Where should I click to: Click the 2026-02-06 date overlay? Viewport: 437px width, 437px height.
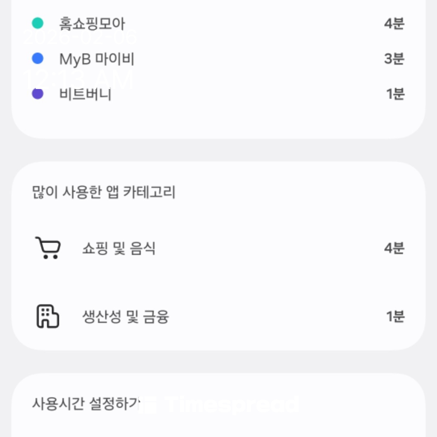[x=80, y=38]
